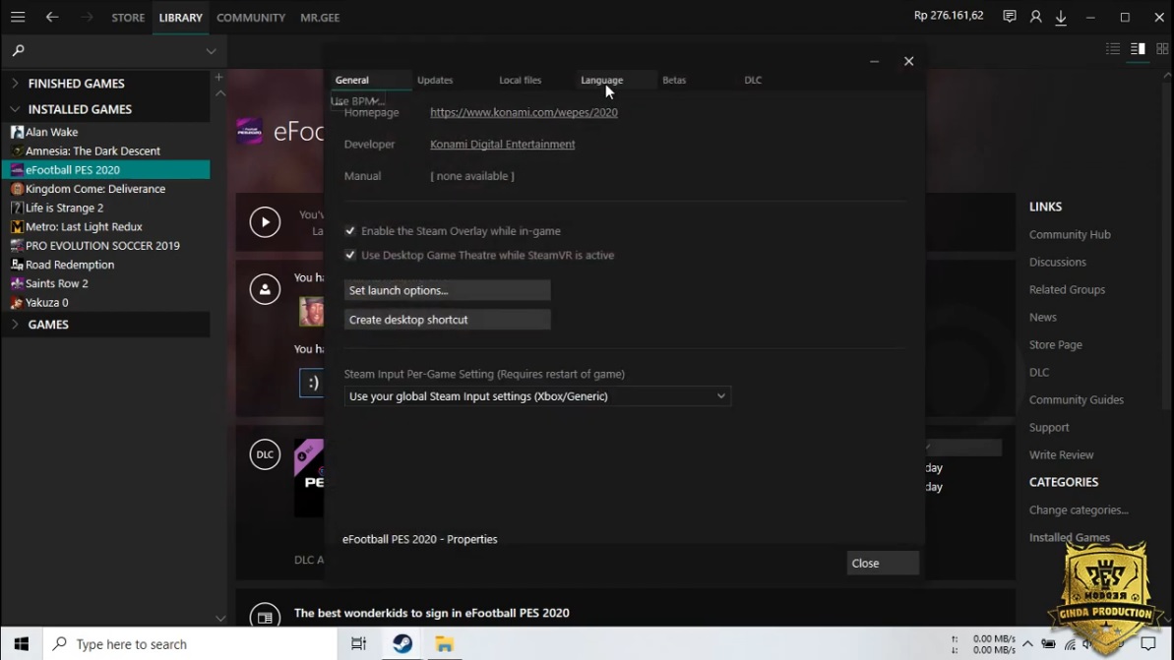This screenshot has height=660, width=1174.
Task: Go to the COMMUNITY menu
Action: [x=251, y=17]
